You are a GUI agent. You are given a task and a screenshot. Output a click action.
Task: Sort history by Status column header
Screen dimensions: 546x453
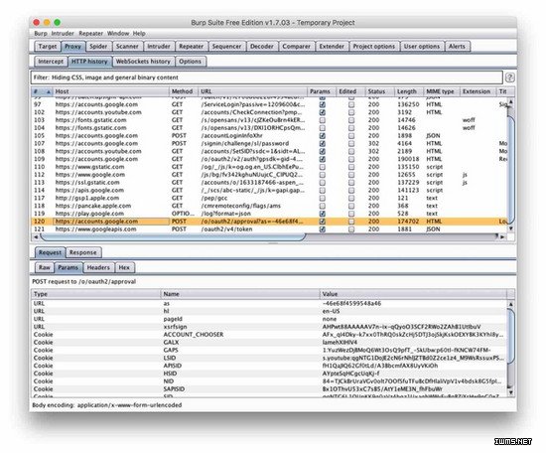click(379, 91)
